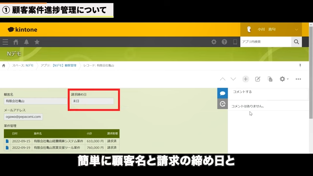Click the breadcrumb home icon
This screenshot has height=176, width=313.
(4, 66)
